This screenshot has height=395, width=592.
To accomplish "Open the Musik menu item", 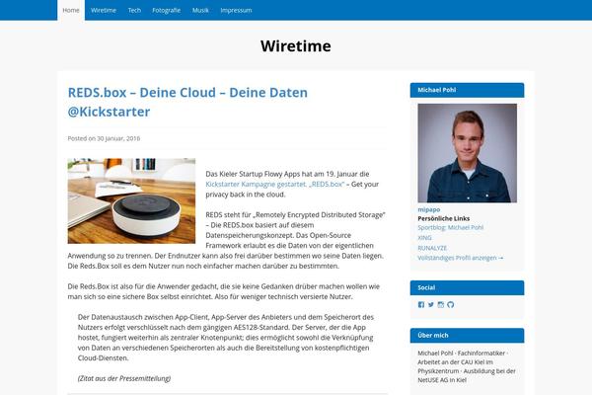I will 200,10.
